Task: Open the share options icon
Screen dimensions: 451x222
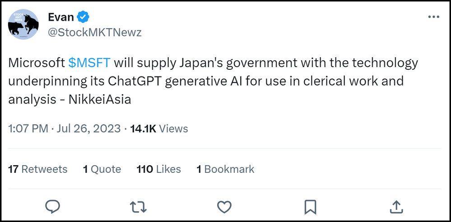Action: point(396,207)
